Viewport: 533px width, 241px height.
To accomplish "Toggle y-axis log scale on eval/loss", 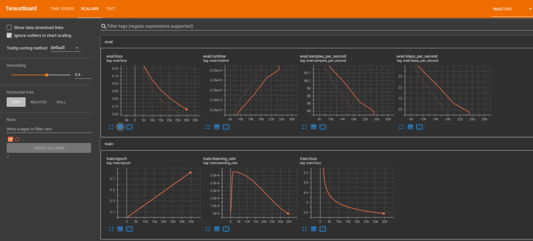I will click(x=120, y=127).
